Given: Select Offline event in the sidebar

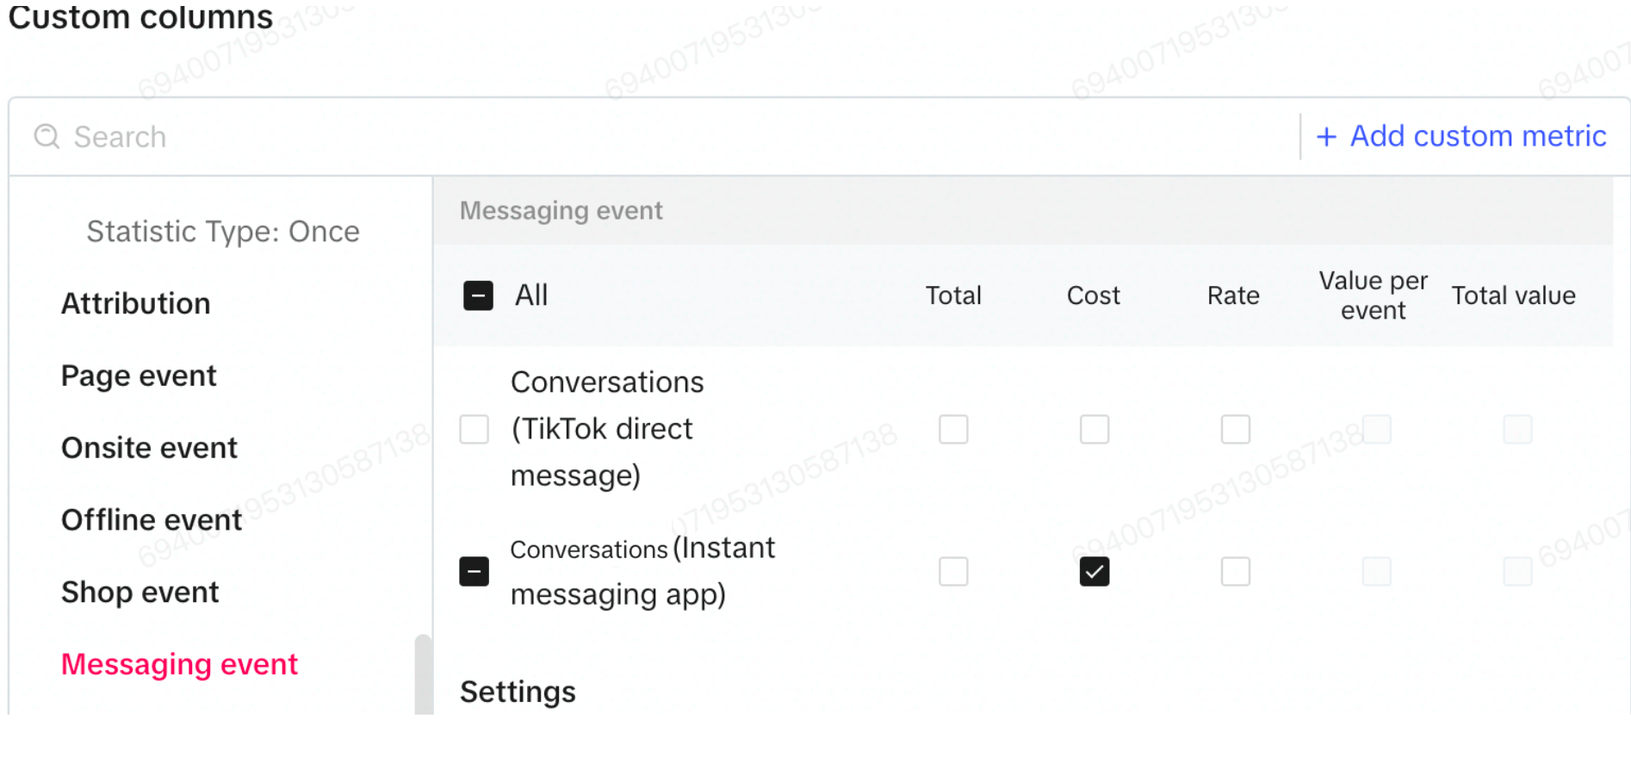Looking at the screenshot, I should [152, 520].
